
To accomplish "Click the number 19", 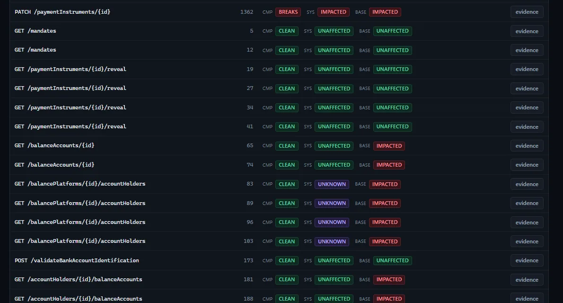I will pyautogui.click(x=250, y=69).
